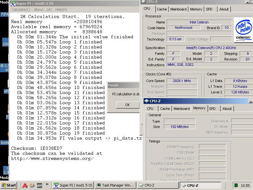Select Cache tab in lower CPU-Z window
The image size is (253, 190).
(x=165, y=109)
